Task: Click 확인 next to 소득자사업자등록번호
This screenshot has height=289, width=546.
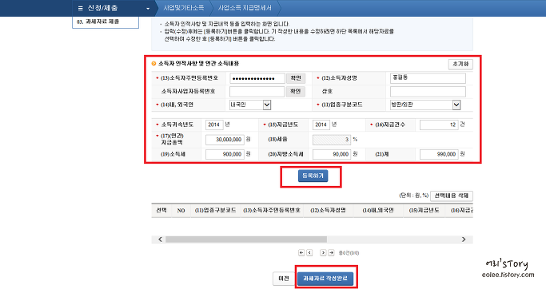Action: click(296, 91)
